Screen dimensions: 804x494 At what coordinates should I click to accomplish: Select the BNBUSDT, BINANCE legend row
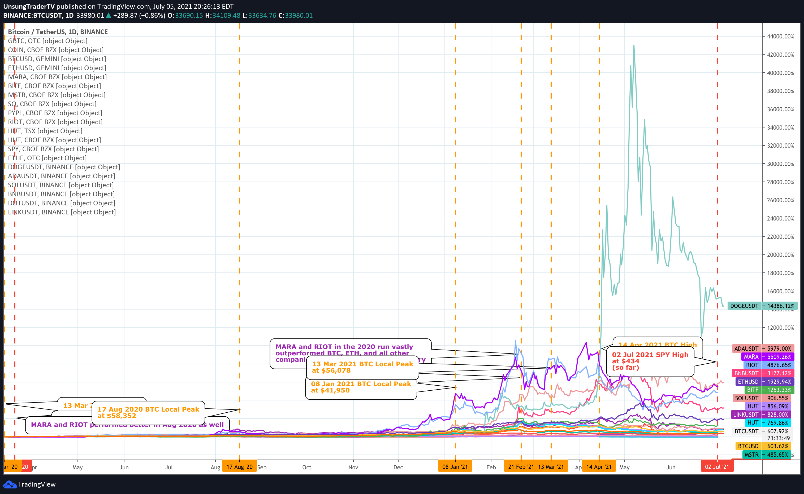click(62, 194)
